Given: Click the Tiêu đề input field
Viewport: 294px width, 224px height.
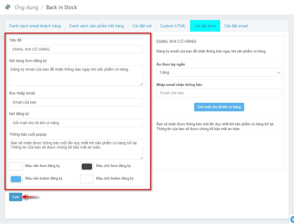Looking at the screenshot, I should point(76,49).
